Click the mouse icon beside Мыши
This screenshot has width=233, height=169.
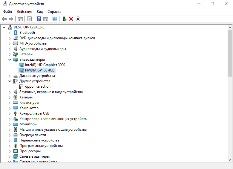16,130
